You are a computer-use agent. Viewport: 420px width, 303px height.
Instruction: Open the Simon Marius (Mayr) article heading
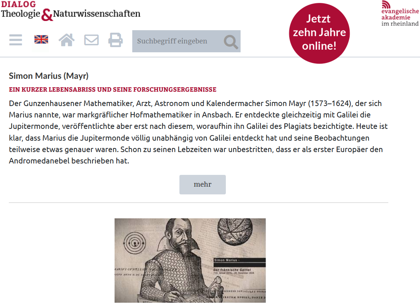point(49,76)
